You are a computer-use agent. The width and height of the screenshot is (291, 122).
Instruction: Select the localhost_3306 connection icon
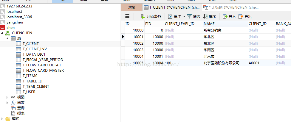(x=2, y=17)
